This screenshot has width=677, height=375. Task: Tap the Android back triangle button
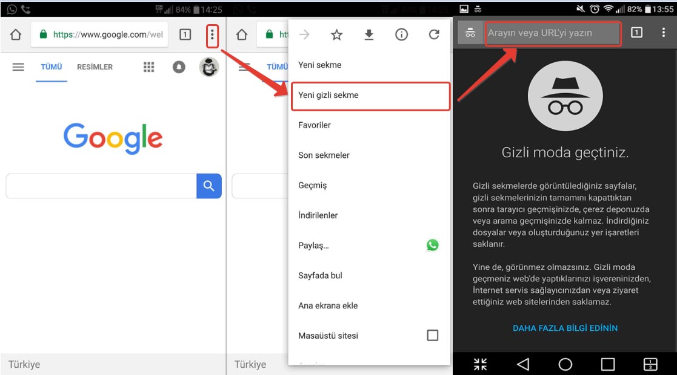coord(523,364)
